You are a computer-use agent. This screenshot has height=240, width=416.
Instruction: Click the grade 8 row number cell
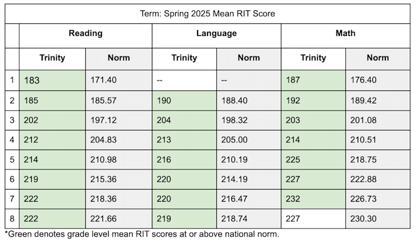coord(12,219)
